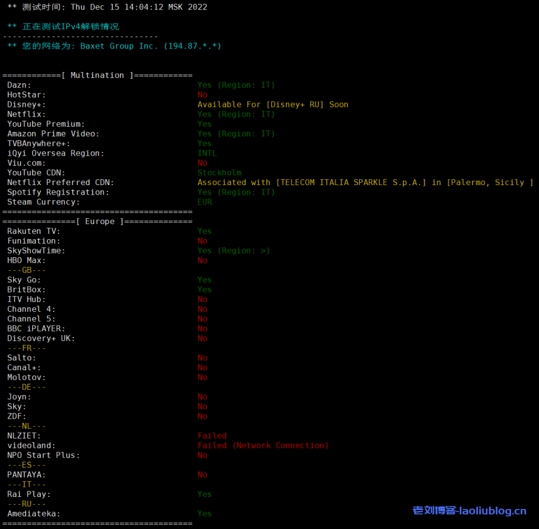The width and height of the screenshot is (539, 529).
Task: Click the YouTube Premium label
Action: coord(46,124)
